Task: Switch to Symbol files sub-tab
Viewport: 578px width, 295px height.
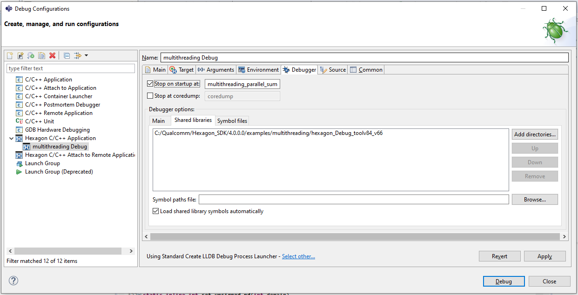Action: pos(232,121)
